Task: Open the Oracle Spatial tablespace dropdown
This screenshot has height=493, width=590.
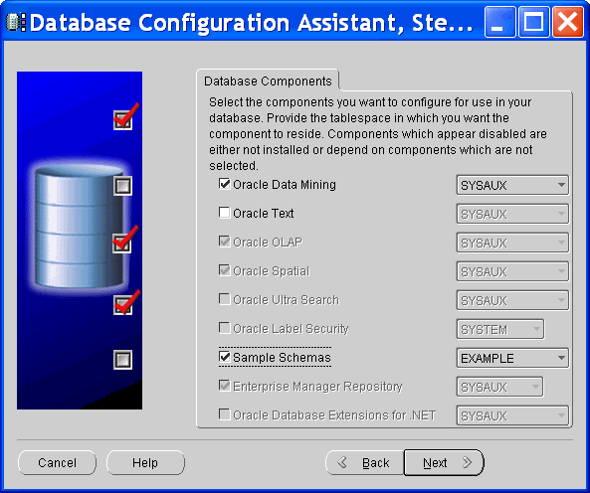Action: point(512,271)
